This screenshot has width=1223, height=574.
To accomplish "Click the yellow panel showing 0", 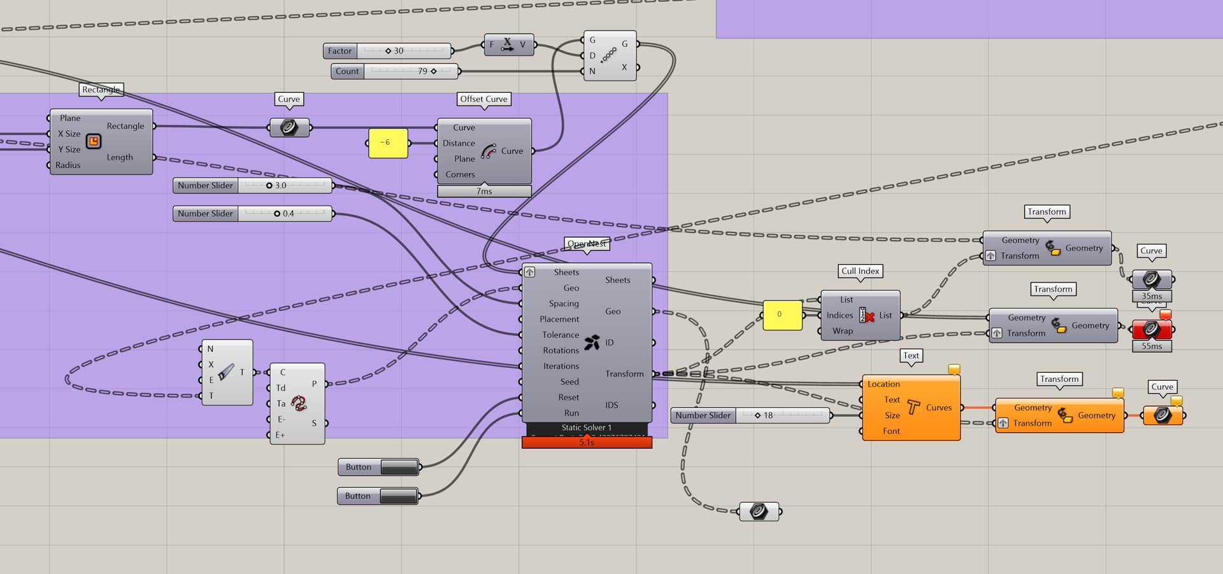I will point(782,314).
